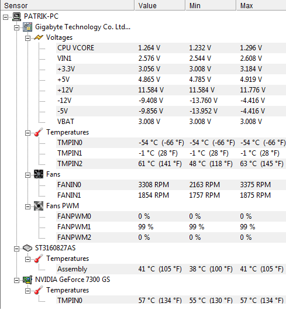The image size is (286, 310).
Task: Click the Gigabyte motherboard icon
Action: [27, 27]
